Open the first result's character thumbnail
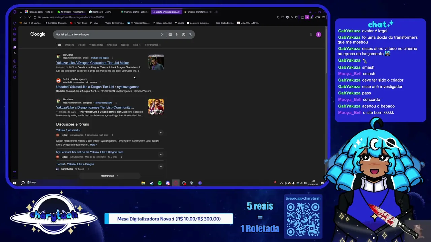Image resolution: width=431 pixels, height=242 pixels. click(x=156, y=62)
